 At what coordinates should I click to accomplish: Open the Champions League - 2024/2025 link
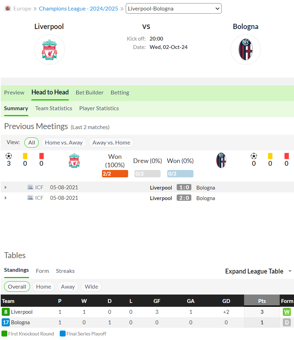tap(78, 9)
